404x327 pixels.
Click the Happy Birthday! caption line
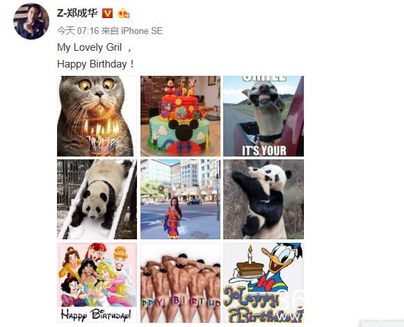pyautogui.click(x=95, y=64)
